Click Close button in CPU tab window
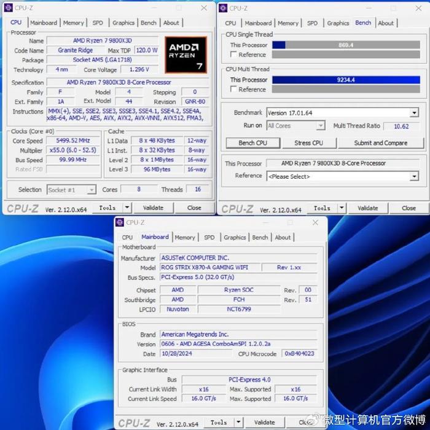 pos(194,208)
